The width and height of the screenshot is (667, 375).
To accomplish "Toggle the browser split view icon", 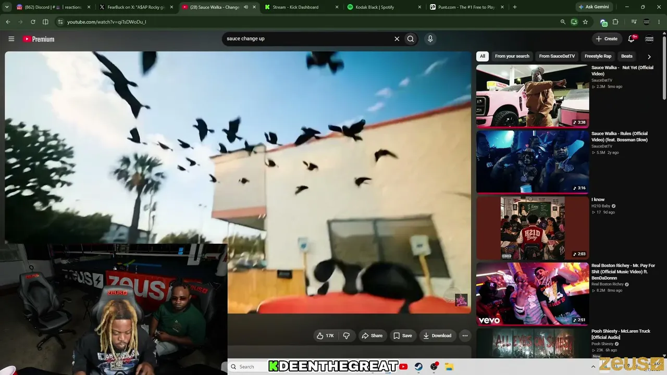I will tap(45, 22).
